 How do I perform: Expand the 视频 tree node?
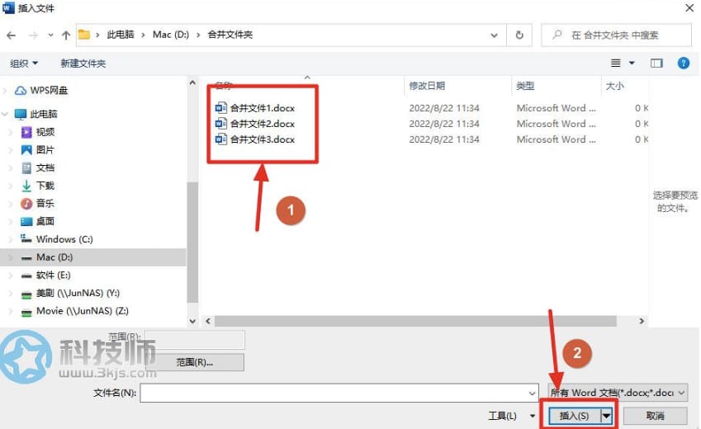coord(12,132)
